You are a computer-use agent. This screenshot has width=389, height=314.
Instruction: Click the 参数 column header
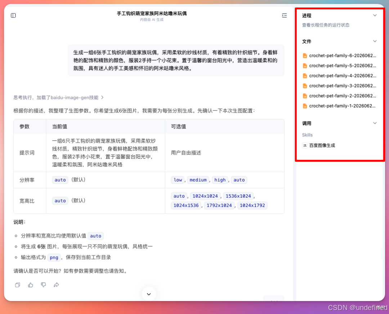[x=24, y=126]
